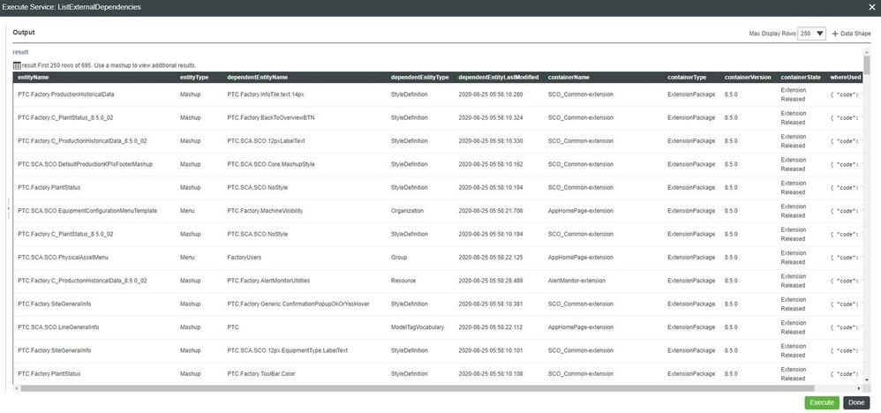
Task: Click FactoryUsers dependent entity cell
Action: (x=244, y=258)
